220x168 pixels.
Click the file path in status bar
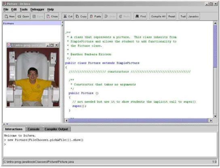coord(39,162)
